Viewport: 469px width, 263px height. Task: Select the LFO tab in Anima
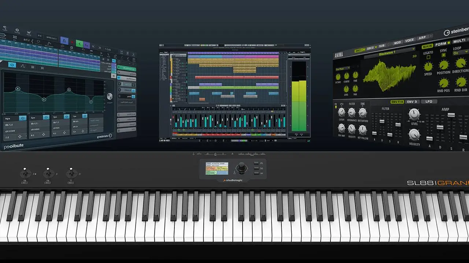click(x=429, y=102)
